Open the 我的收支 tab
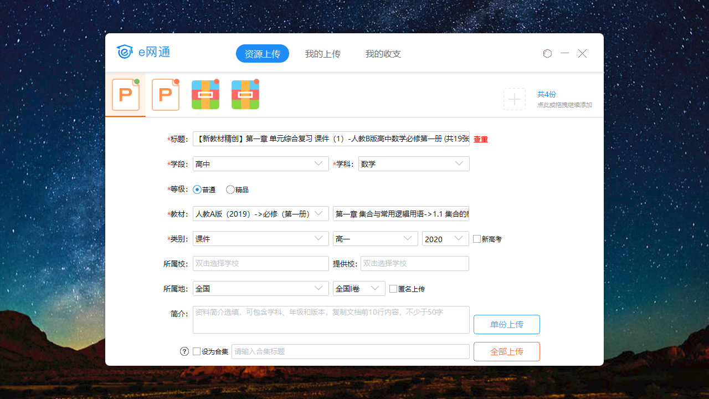Screen dimensions: 709x399 pos(383,53)
